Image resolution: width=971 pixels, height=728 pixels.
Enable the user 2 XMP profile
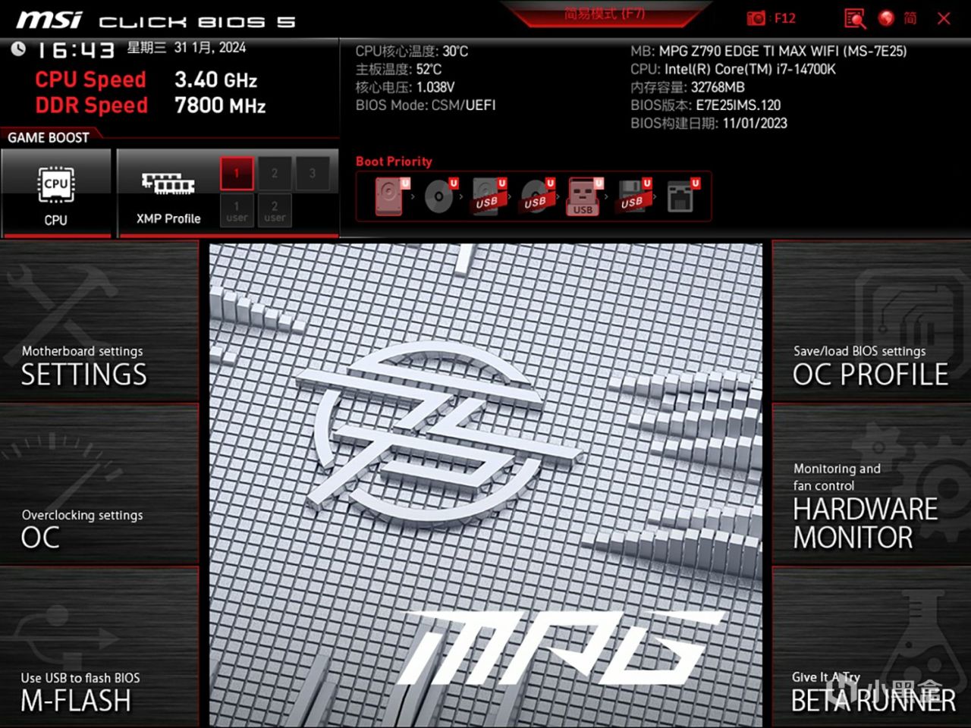pyautogui.click(x=275, y=210)
